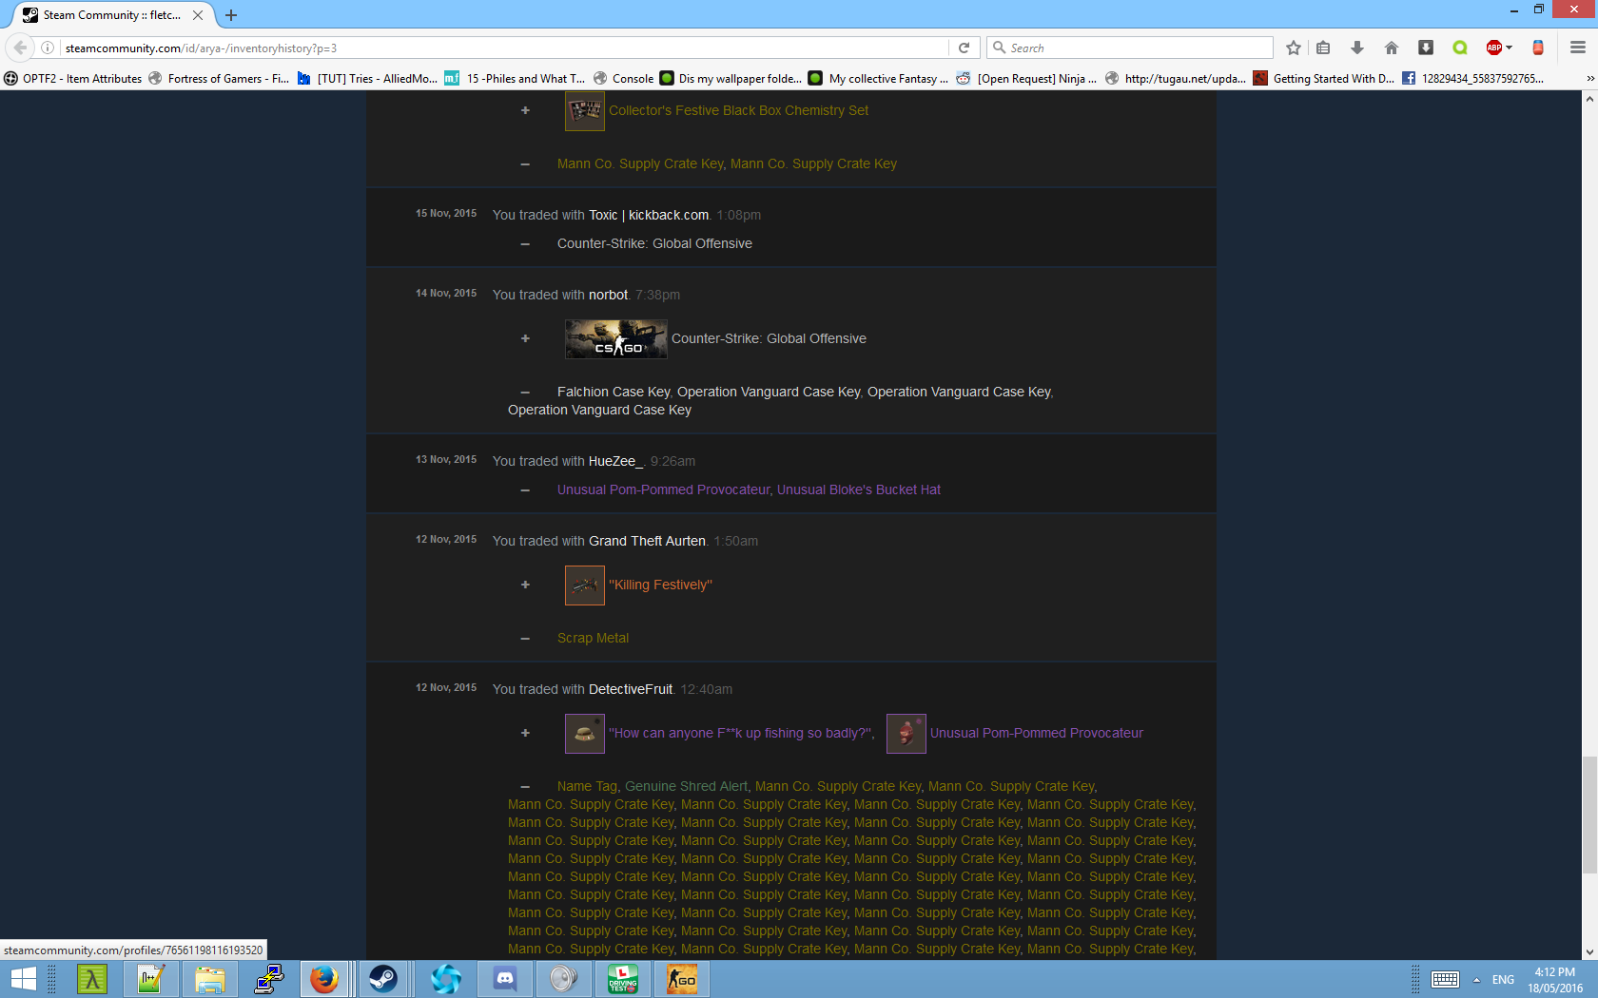Show the bookmarks list icon
Image resolution: width=1598 pixels, height=998 pixels.
pyautogui.click(x=1323, y=48)
